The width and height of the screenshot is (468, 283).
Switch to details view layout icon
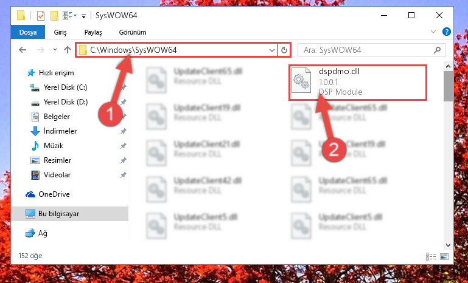pos(431,256)
